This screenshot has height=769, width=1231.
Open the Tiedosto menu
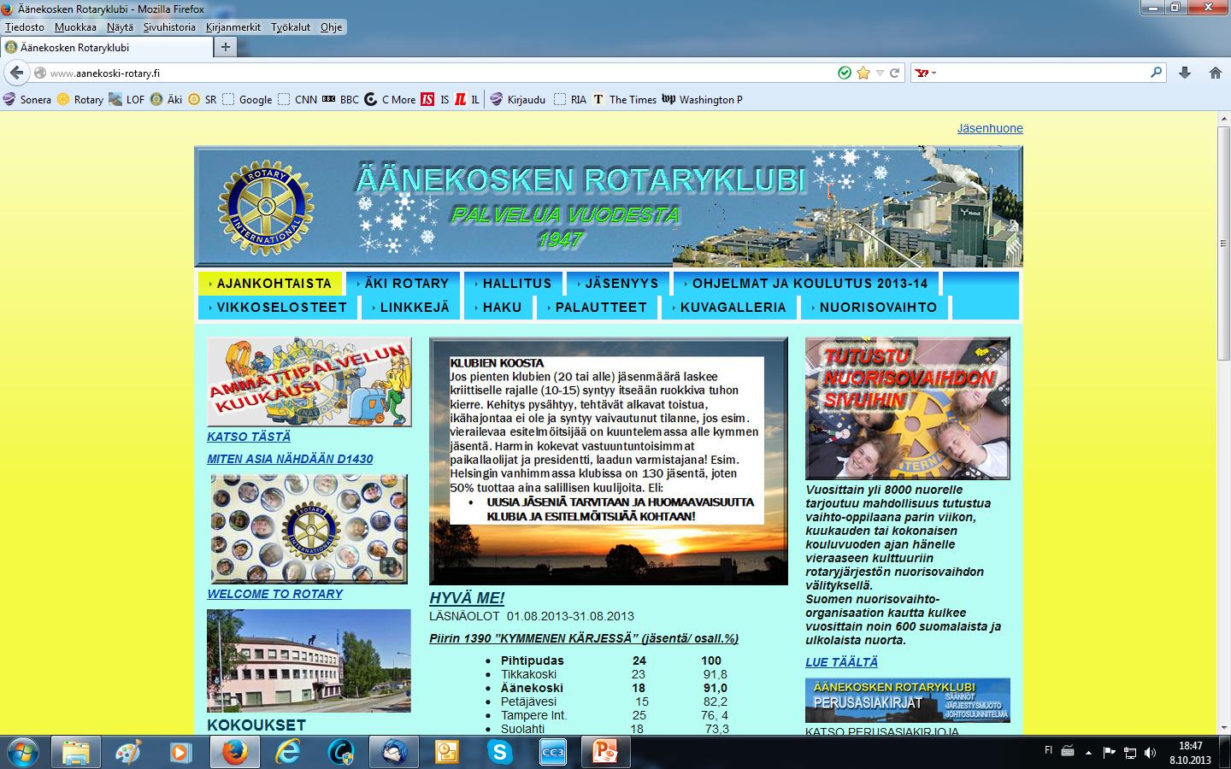pyautogui.click(x=24, y=26)
